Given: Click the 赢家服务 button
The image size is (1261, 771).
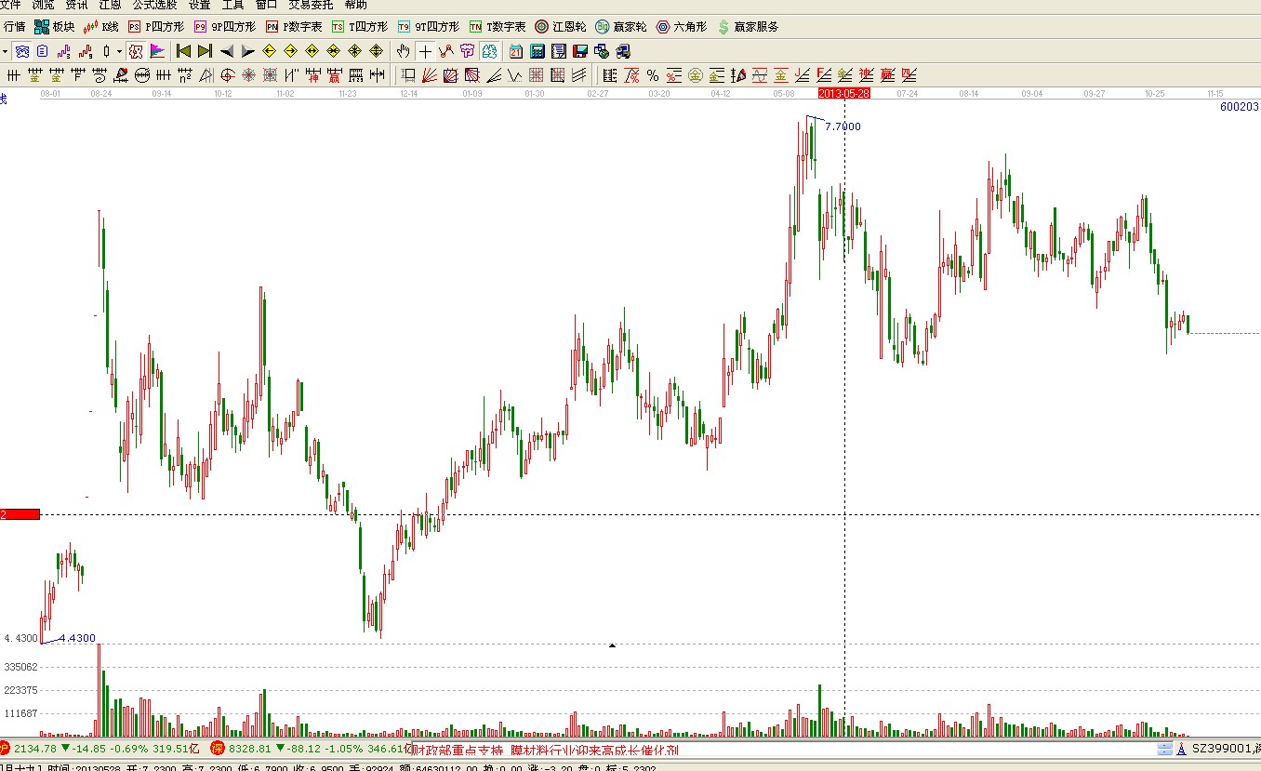Looking at the screenshot, I should pyautogui.click(x=748, y=27).
